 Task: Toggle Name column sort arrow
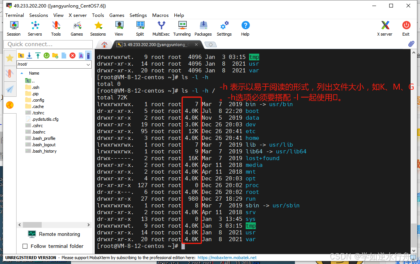pyautogui.click(x=22, y=73)
